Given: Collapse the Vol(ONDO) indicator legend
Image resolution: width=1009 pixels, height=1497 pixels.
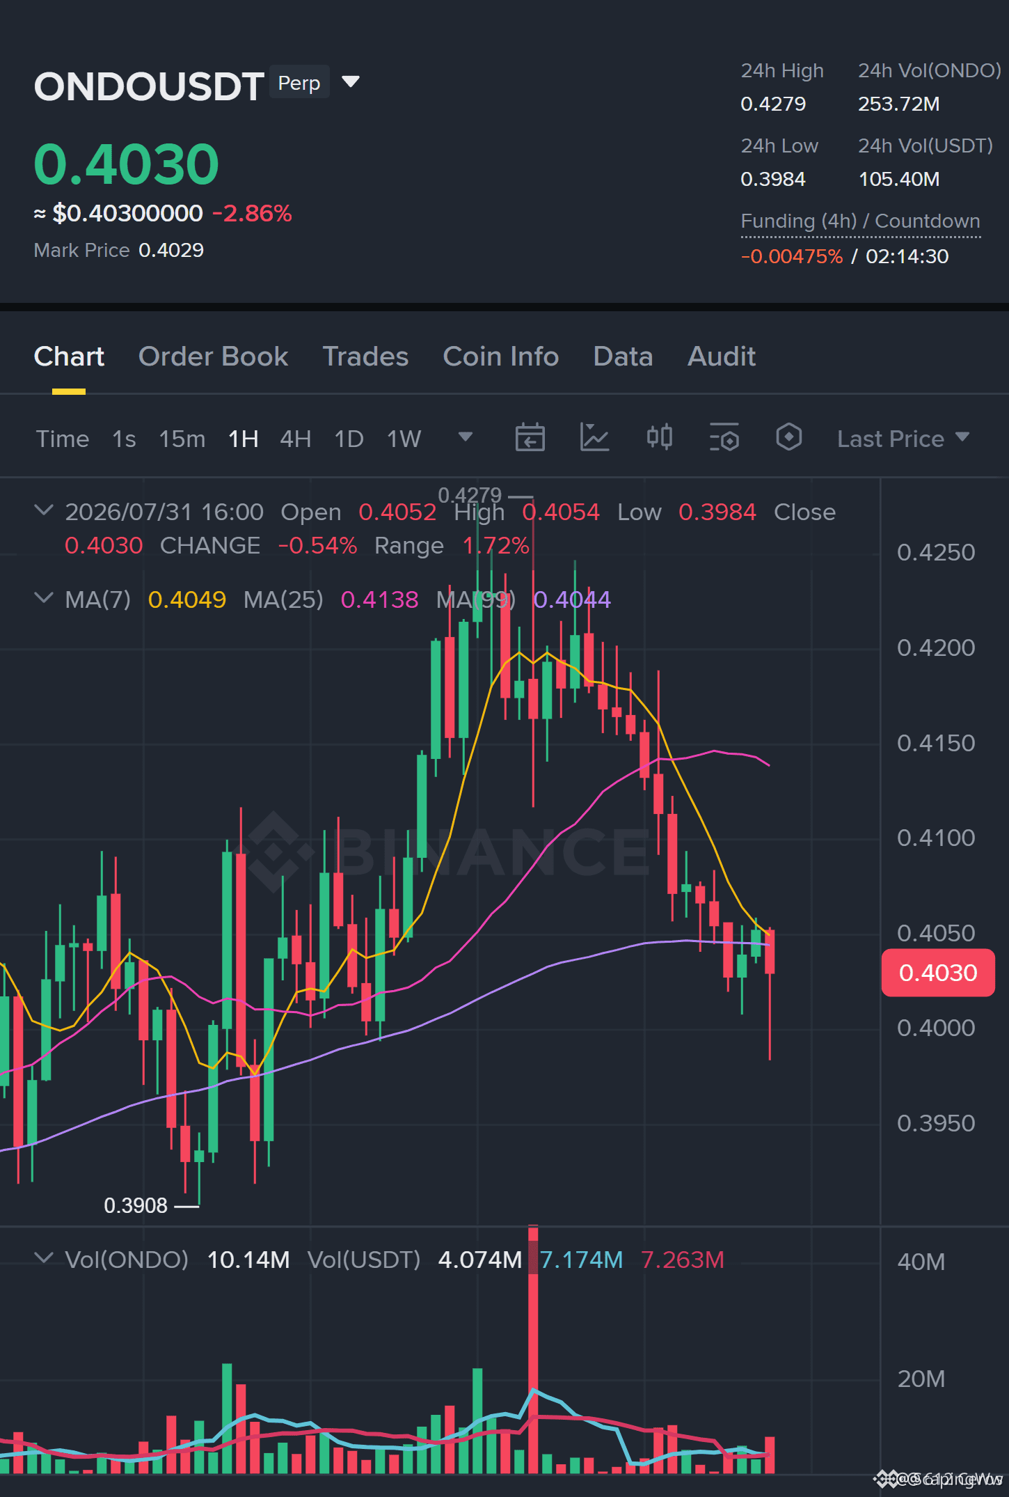Looking at the screenshot, I should tap(44, 1258).
